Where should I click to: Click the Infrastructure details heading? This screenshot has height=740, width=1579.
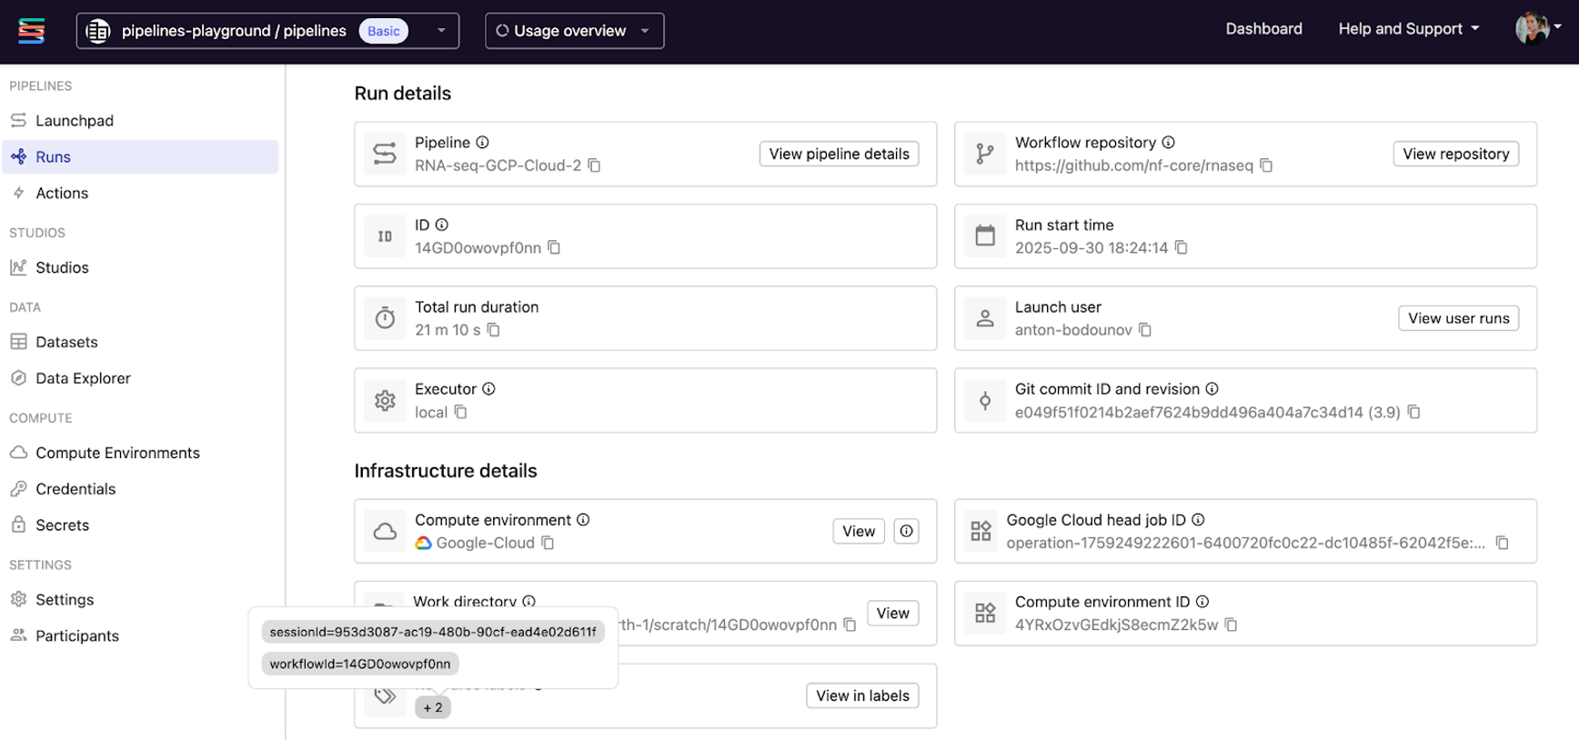(x=446, y=471)
